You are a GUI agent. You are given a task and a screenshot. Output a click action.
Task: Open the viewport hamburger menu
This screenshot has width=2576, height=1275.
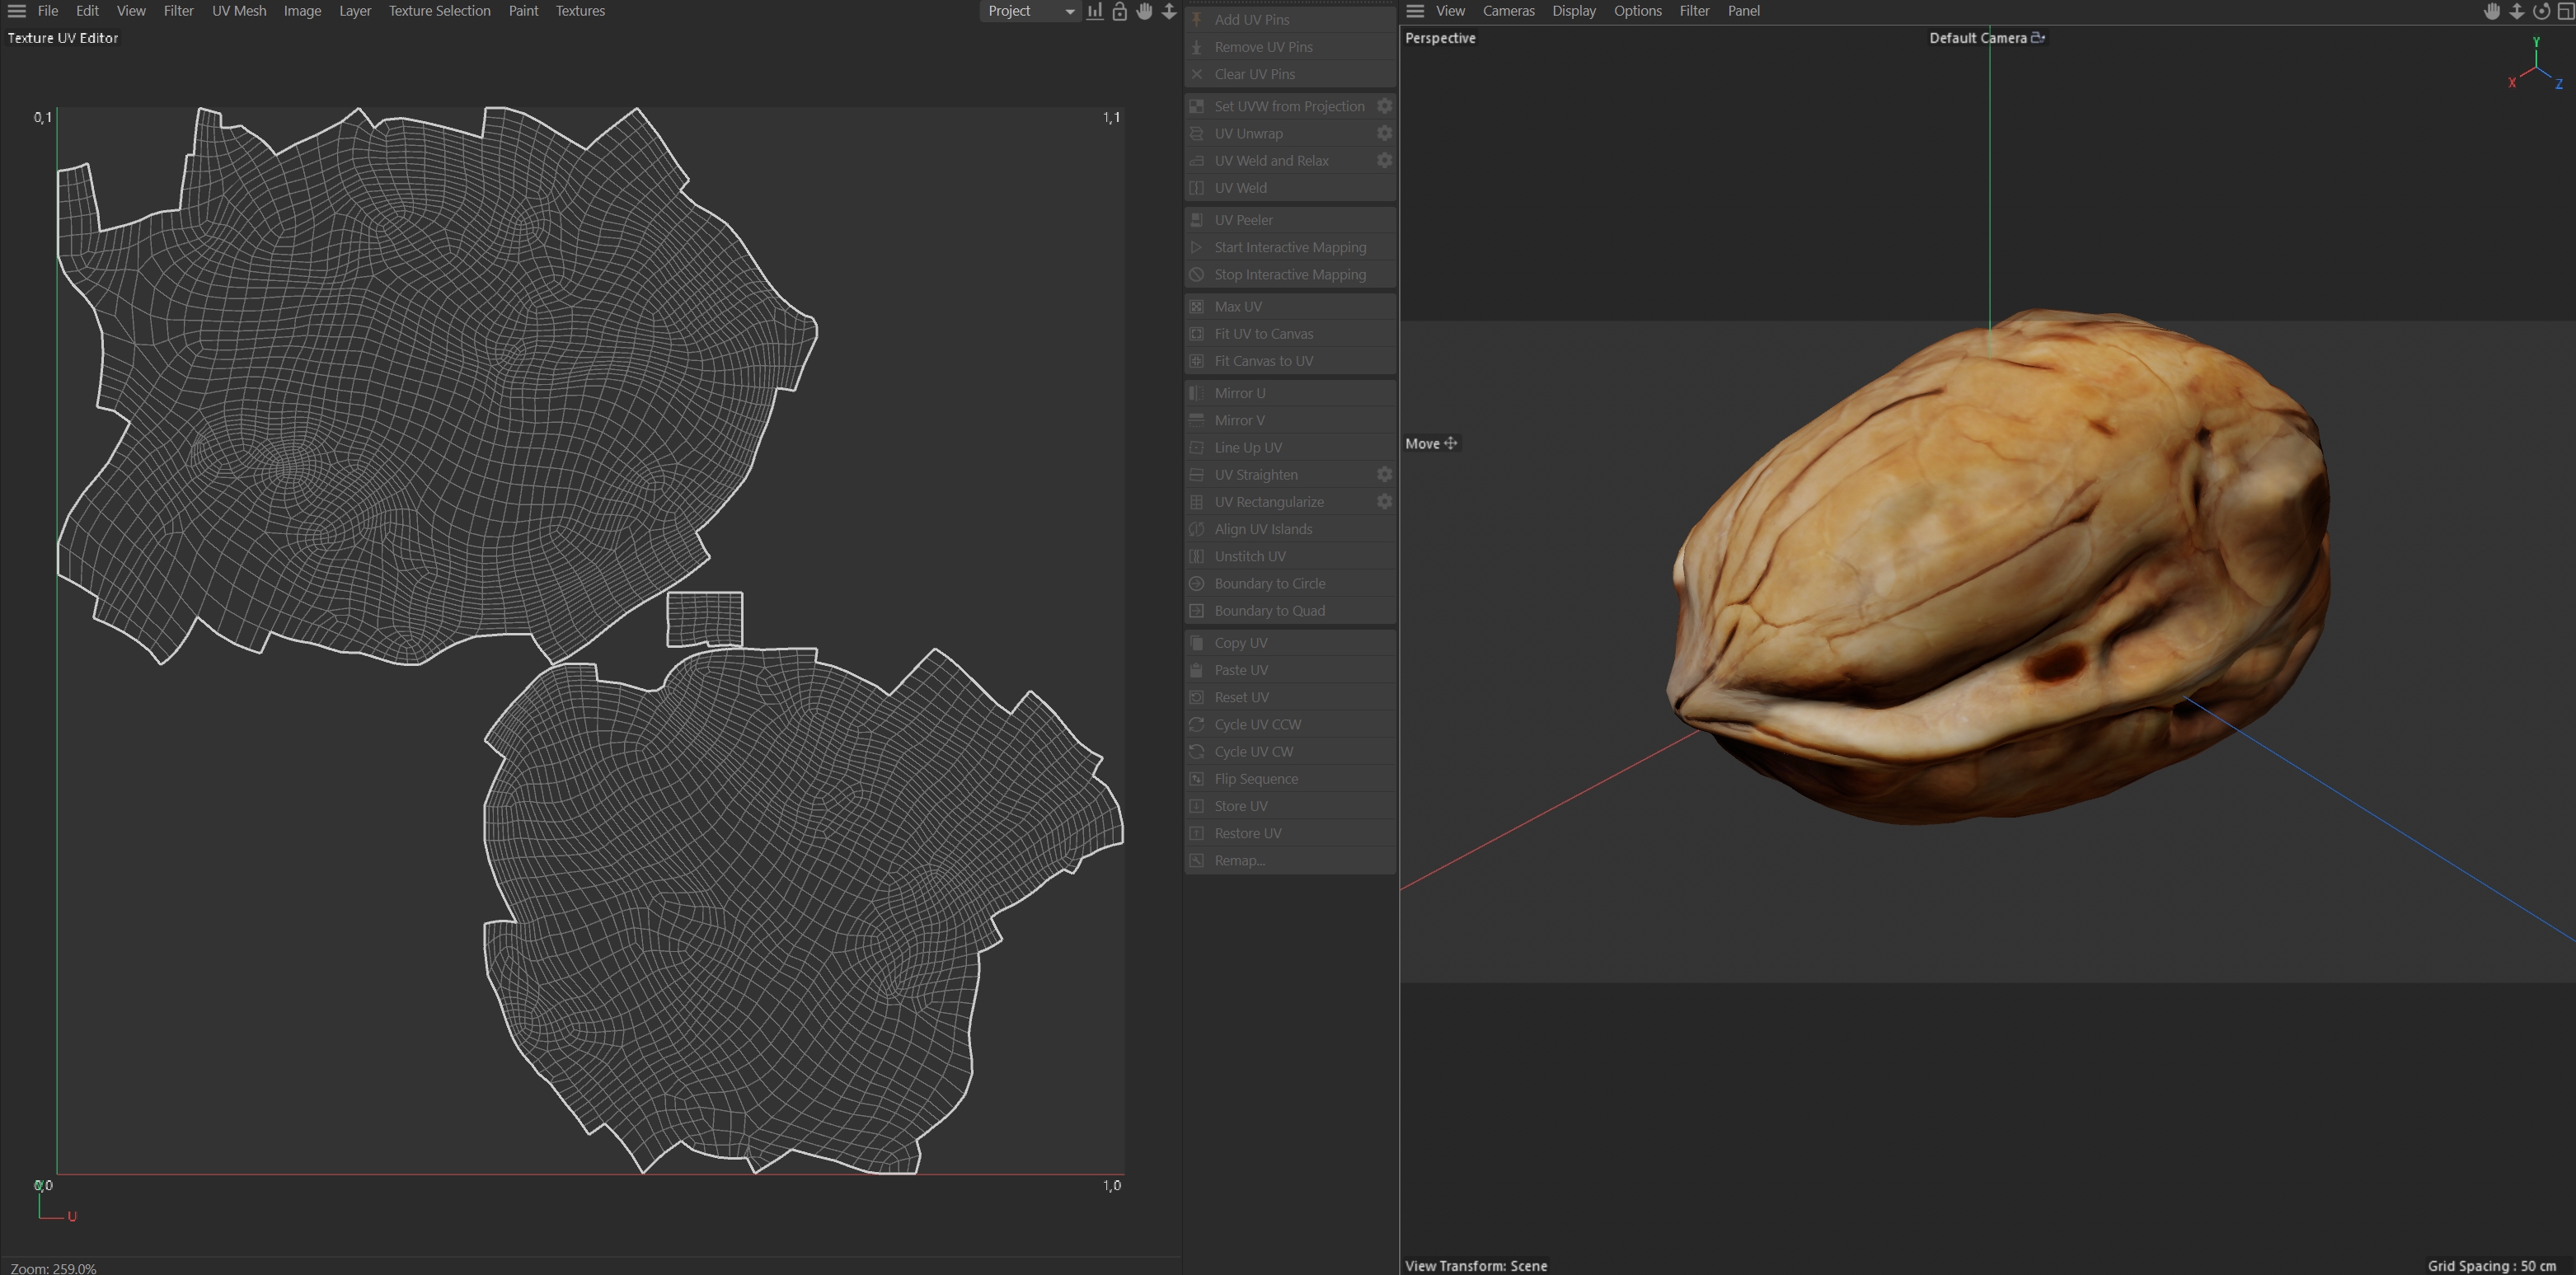1414,11
